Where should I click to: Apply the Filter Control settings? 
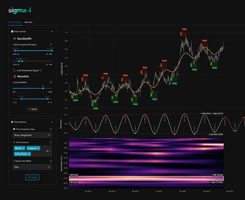(33, 109)
